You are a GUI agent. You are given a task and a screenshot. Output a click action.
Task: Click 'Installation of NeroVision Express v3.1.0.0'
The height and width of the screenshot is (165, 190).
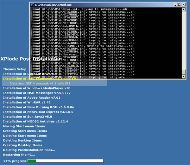pyautogui.click(x=38, y=112)
